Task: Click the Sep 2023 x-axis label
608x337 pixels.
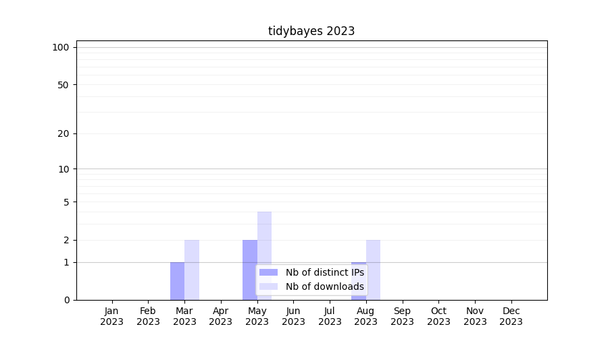Action: pos(402,316)
